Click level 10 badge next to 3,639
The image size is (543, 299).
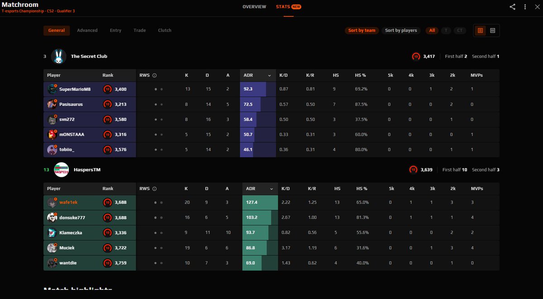coord(413,170)
